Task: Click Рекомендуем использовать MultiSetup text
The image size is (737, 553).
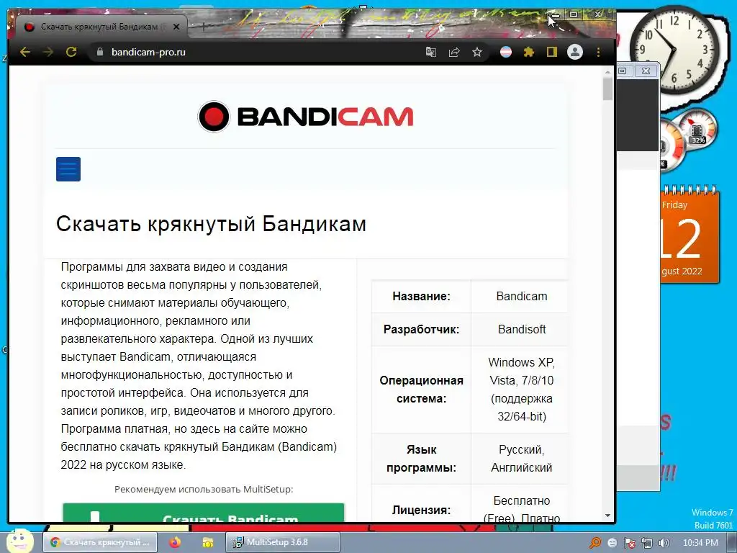Action: coord(204,489)
